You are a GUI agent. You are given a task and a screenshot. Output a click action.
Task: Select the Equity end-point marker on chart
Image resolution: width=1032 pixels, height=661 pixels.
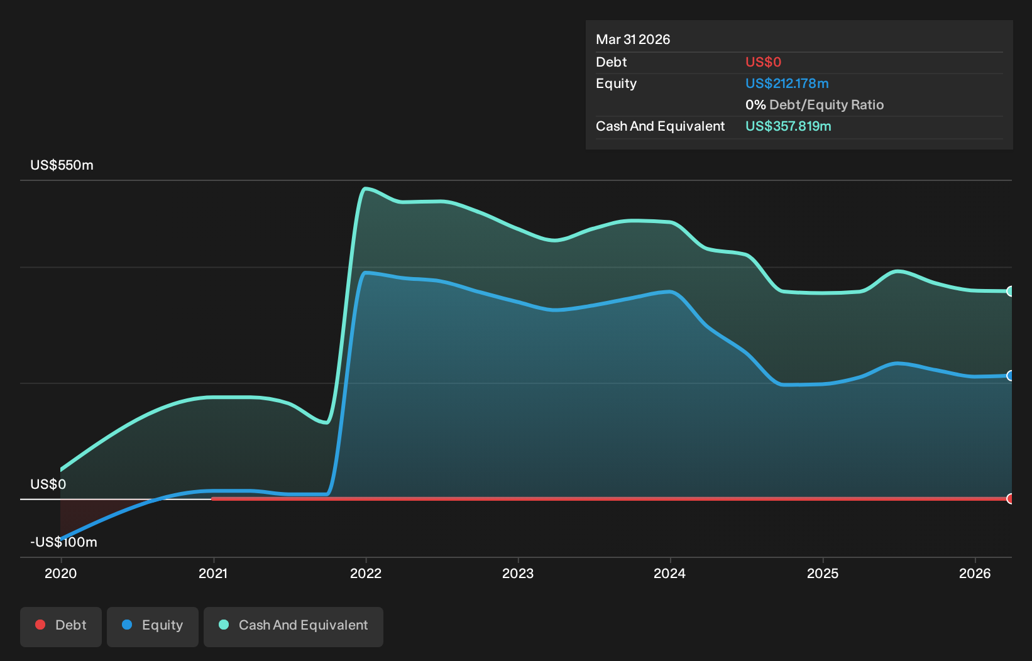point(1011,376)
